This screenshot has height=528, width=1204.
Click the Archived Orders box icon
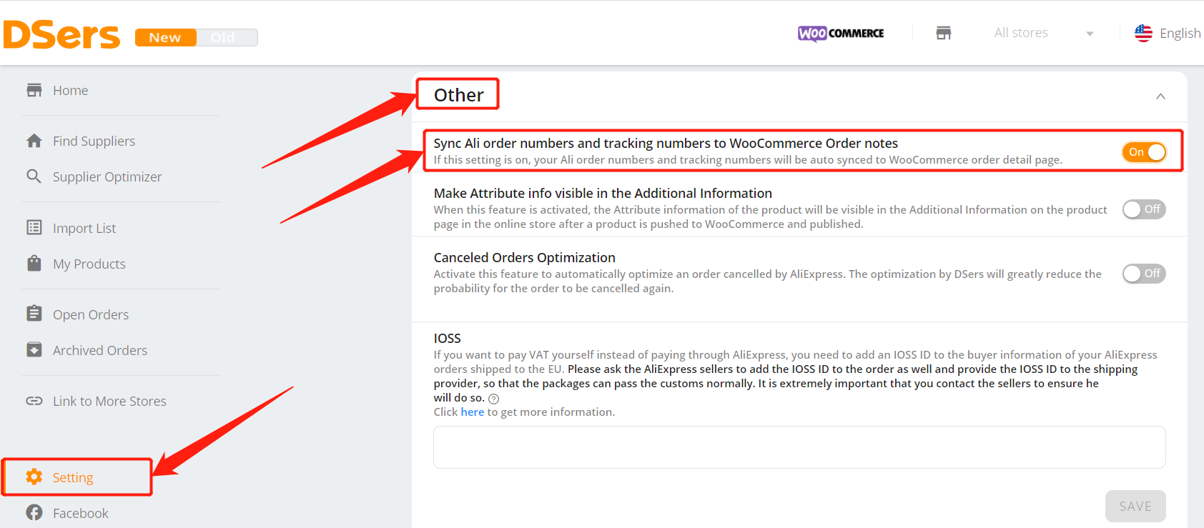pos(34,349)
